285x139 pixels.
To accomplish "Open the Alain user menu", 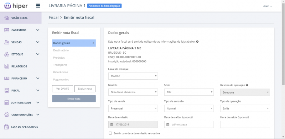I will point(268,6).
